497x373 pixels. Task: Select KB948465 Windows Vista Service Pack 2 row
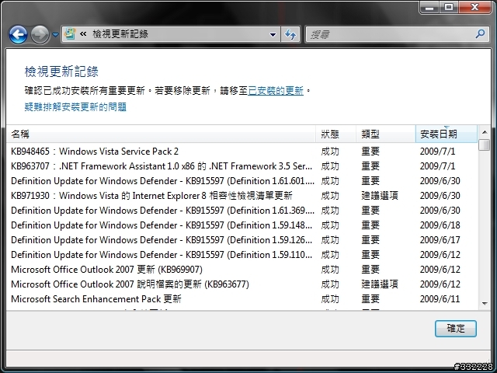click(x=242, y=152)
